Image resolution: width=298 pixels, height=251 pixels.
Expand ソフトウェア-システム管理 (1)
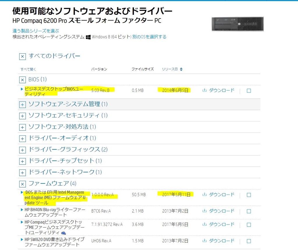pos(22,105)
